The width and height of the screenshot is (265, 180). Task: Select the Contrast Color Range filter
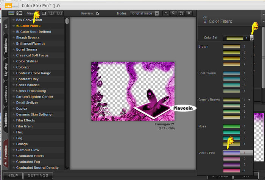[34, 73]
